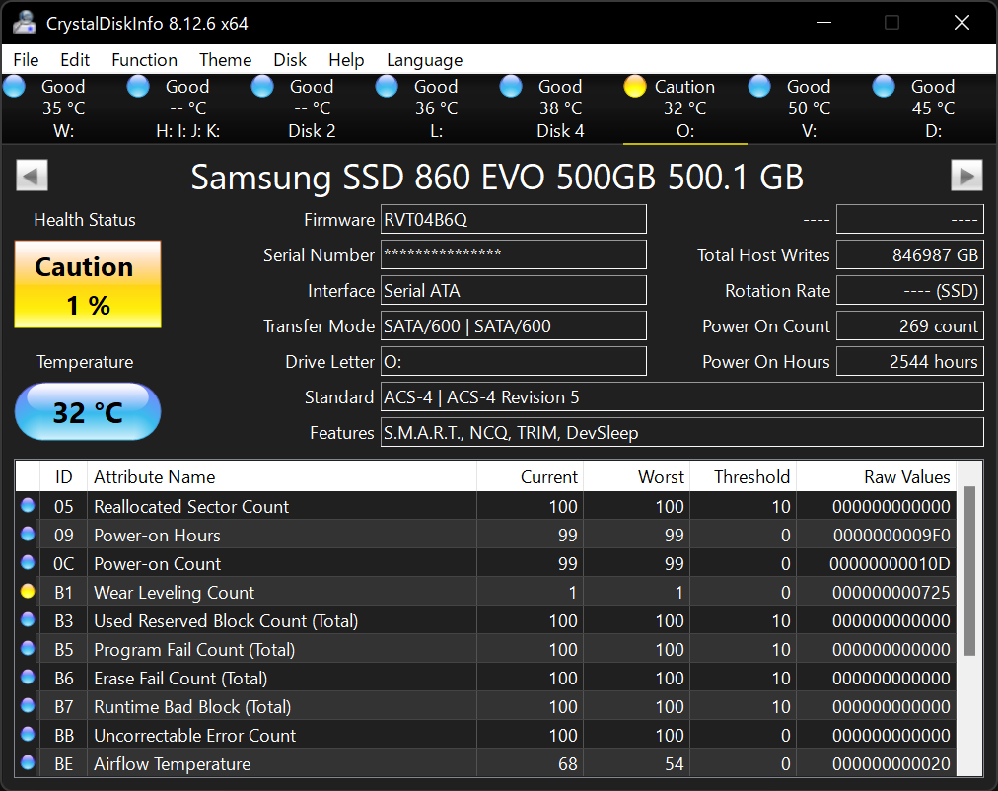The height and width of the screenshot is (791, 998).
Task: Click the blue dot beside Reallocated Sector Count
Action: (x=30, y=506)
